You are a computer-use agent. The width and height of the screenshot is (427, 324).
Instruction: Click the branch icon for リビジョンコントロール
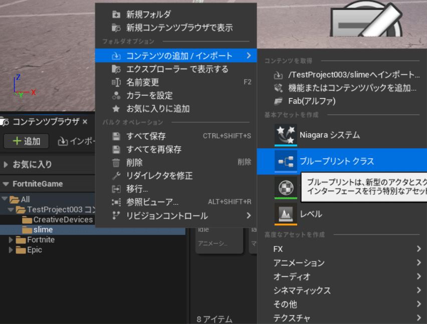point(116,216)
